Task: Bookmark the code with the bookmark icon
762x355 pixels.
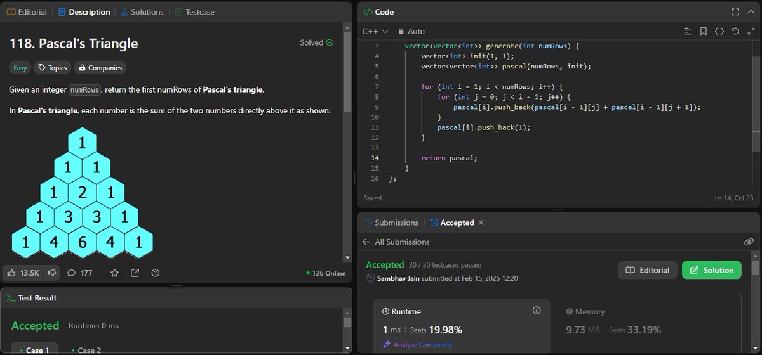Action: pyautogui.click(x=704, y=31)
